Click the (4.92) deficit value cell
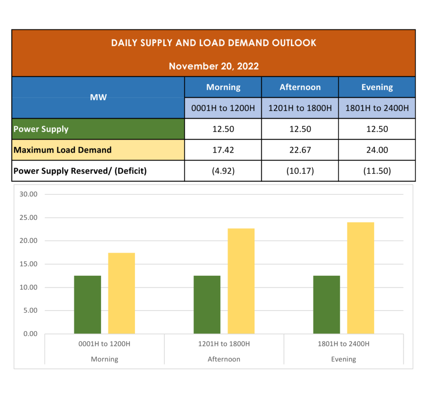The width and height of the screenshot is (428, 402). 223,171
